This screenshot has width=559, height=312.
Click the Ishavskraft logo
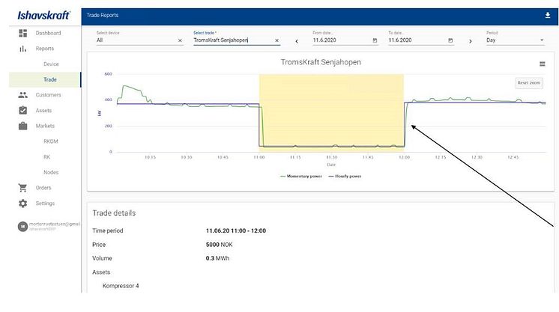pyautogui.click(x=44, y=15)
